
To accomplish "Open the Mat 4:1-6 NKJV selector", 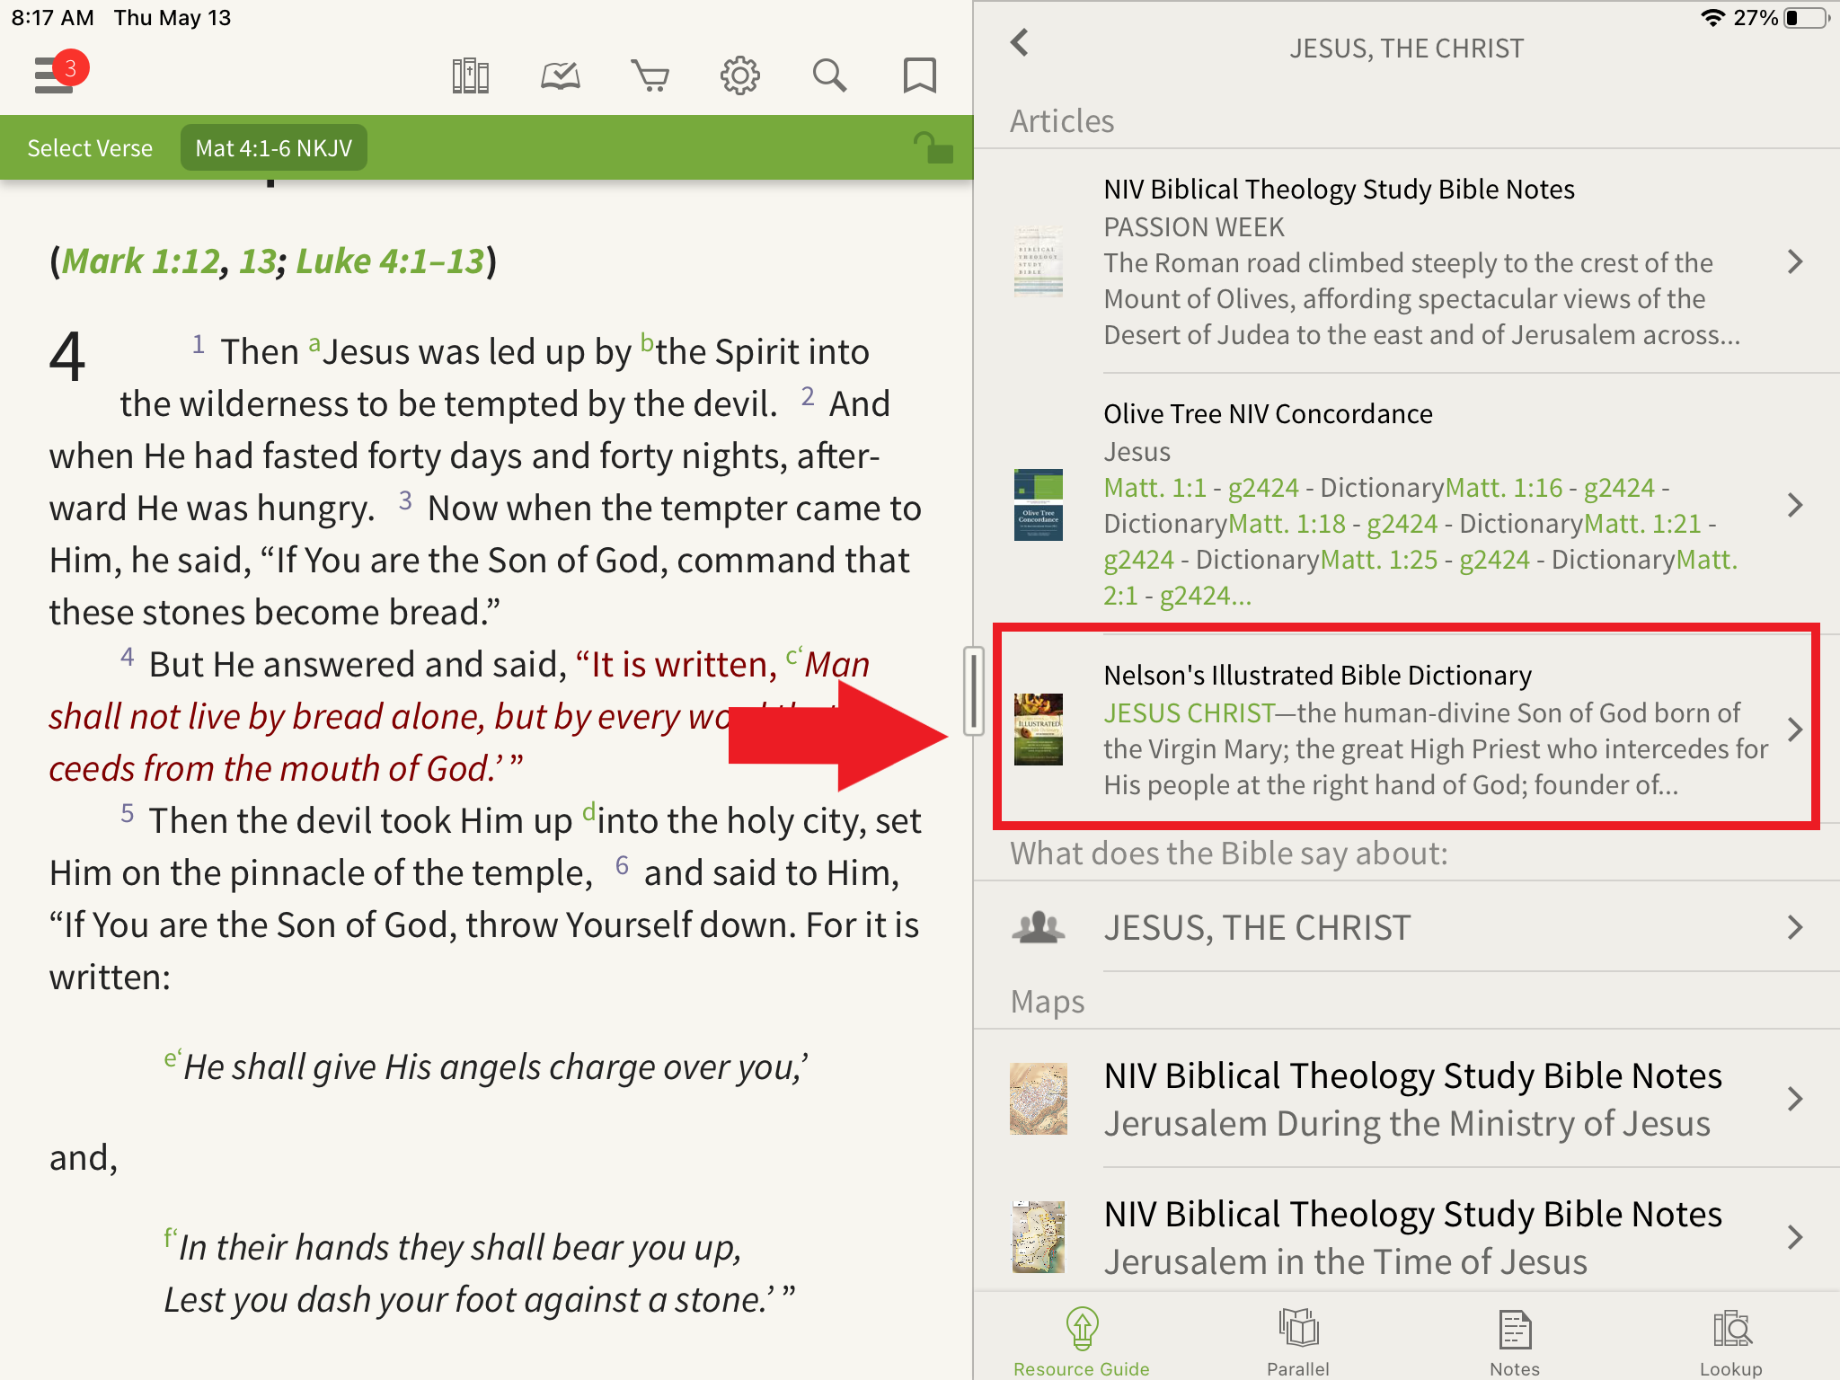I will (x=274, y=148).
